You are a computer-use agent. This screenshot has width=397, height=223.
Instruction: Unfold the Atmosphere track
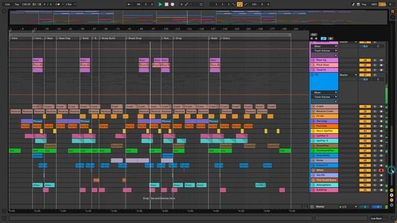pos(313,185)
